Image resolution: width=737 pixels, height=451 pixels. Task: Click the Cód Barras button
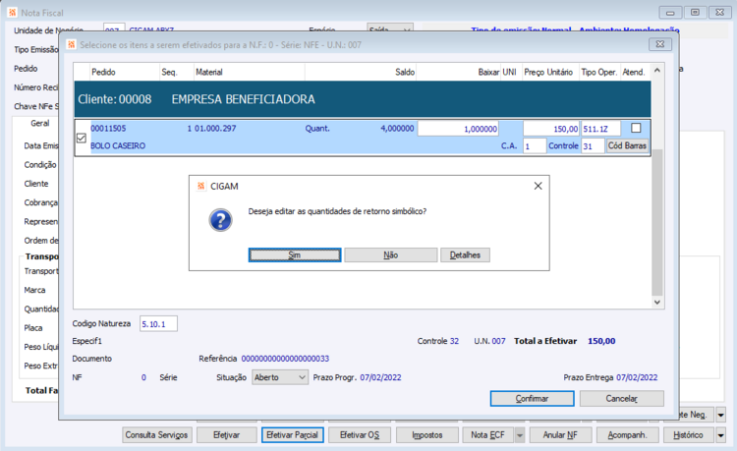click(x=627, y=145)
